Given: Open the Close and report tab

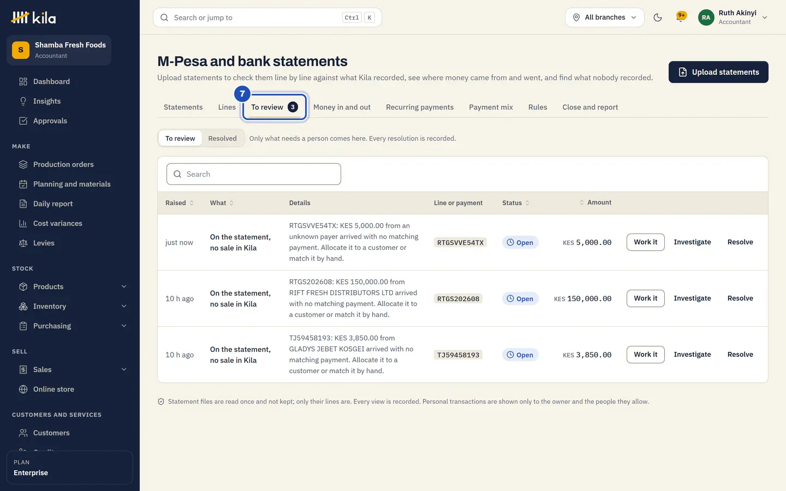Looking at the screenshot, I should pos(590,107).
